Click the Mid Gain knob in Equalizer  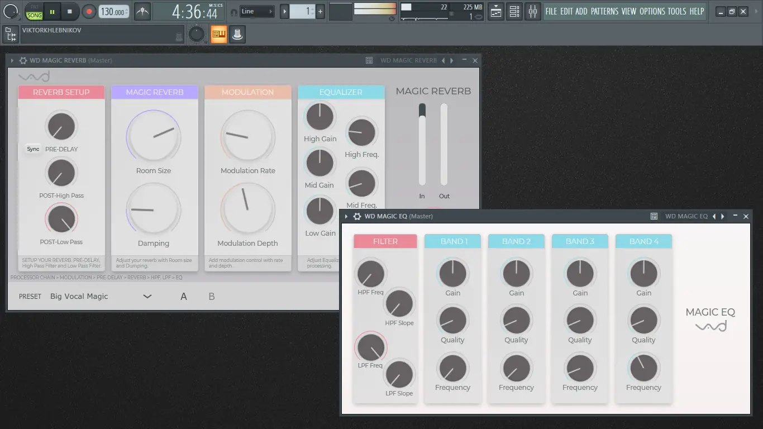pyautogui.click(x=320, y=163)
